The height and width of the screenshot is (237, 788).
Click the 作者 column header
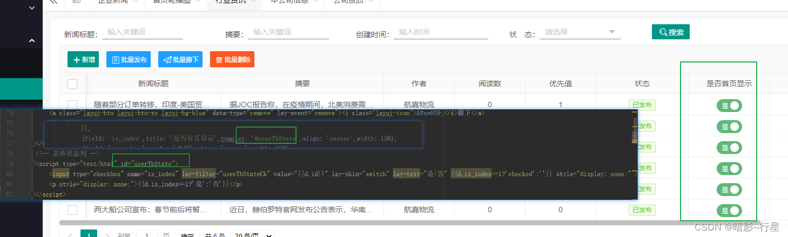(419, 83)
